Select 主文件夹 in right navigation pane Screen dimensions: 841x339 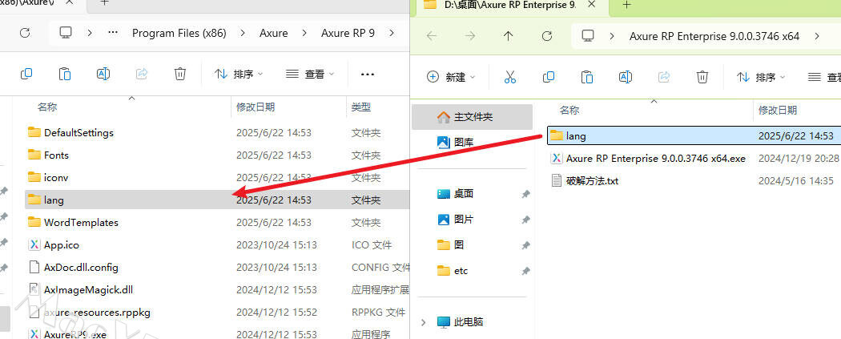[472, 116]
